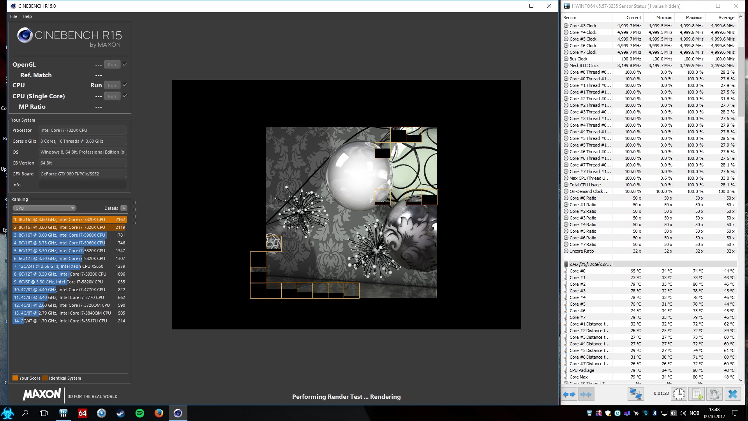
Task: Select ranking row i7-5960X @ 3.00 GHz
Action: tap(70, 235)
